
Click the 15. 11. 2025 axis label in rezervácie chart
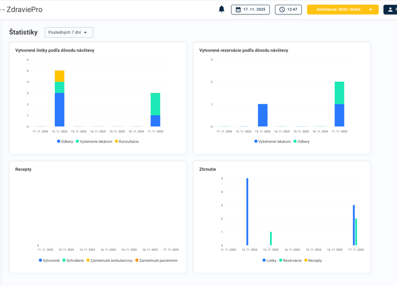pyautogui.click(x=301, y=132)
